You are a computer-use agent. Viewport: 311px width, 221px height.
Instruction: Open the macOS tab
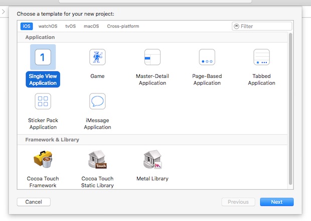(x=91, y=26)
